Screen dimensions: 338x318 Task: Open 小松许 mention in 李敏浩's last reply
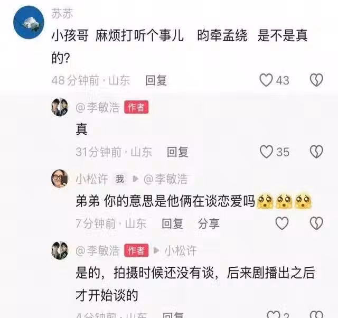[x=181, y=250]
